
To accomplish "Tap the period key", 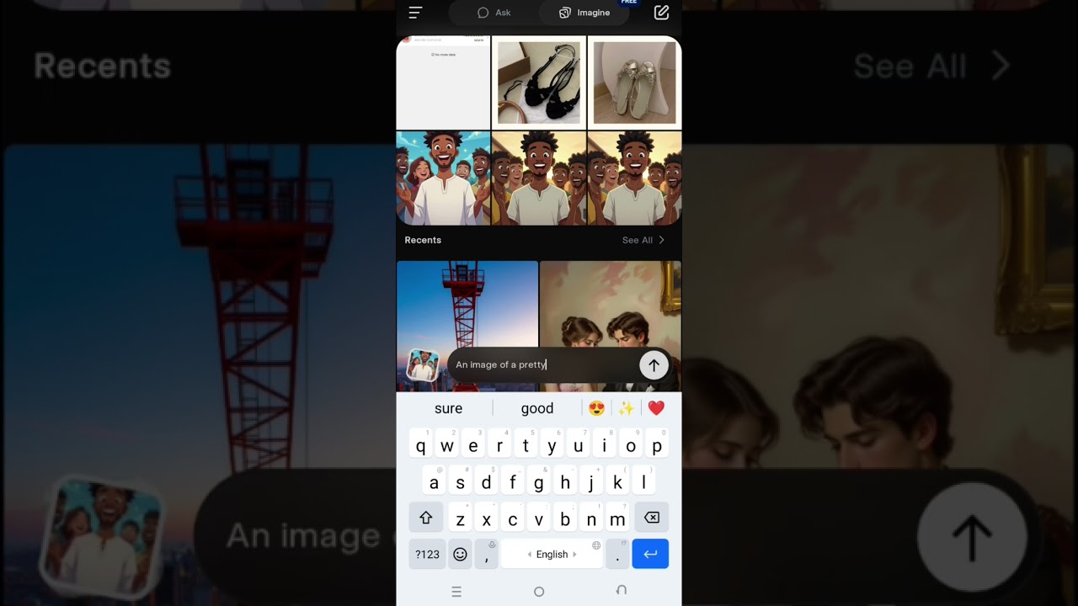I will click(x=617, y=554).
